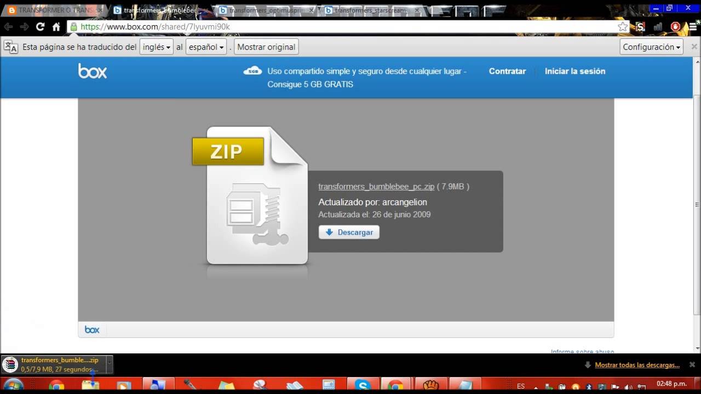
Task: Click the browser forward arrow
Action: (x=24, y=26)
